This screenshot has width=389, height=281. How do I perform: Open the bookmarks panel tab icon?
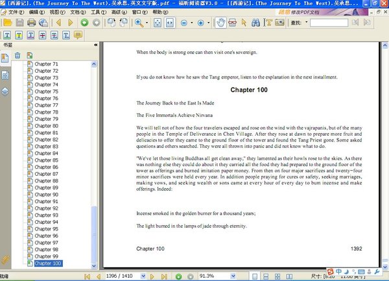tap(5, 58)
